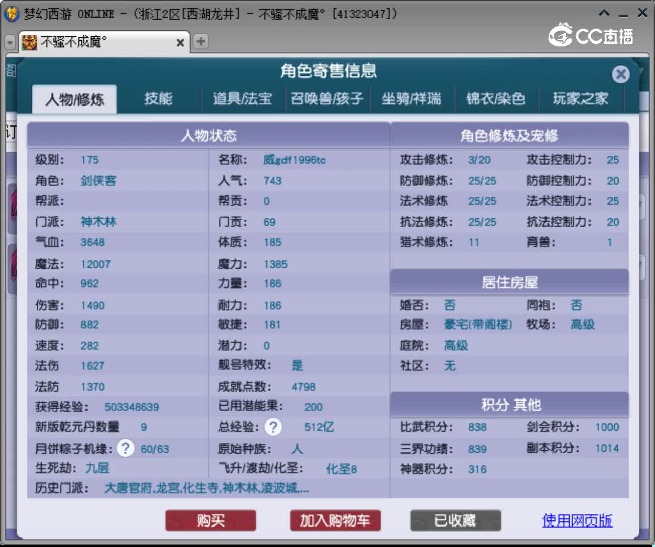Select the 坐骑/祥瑞 tab
The width and height of the screenshot is (655, 547).
[x=411, y=98]
